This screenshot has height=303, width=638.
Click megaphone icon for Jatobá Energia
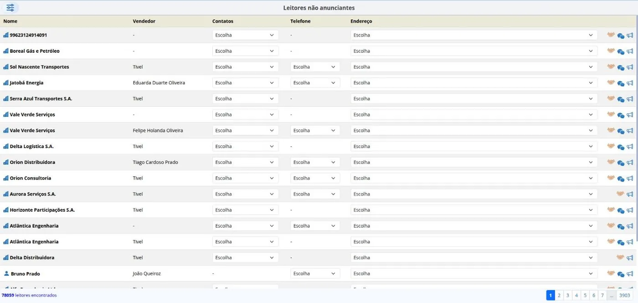coord(630,83)
